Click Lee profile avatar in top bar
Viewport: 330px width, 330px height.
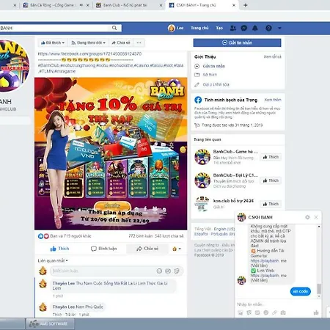172,28
